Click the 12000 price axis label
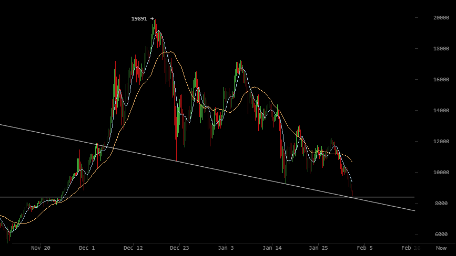Image resolution: width=456 pixels, height=256 pixels. pyautogui.click(x=441, y=142)
